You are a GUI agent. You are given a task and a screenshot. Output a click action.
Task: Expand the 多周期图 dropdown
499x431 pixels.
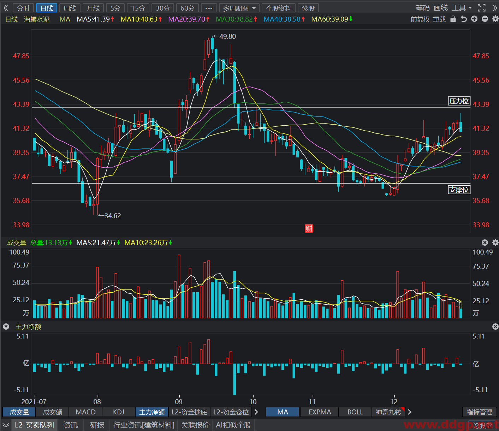coord(239,8)
